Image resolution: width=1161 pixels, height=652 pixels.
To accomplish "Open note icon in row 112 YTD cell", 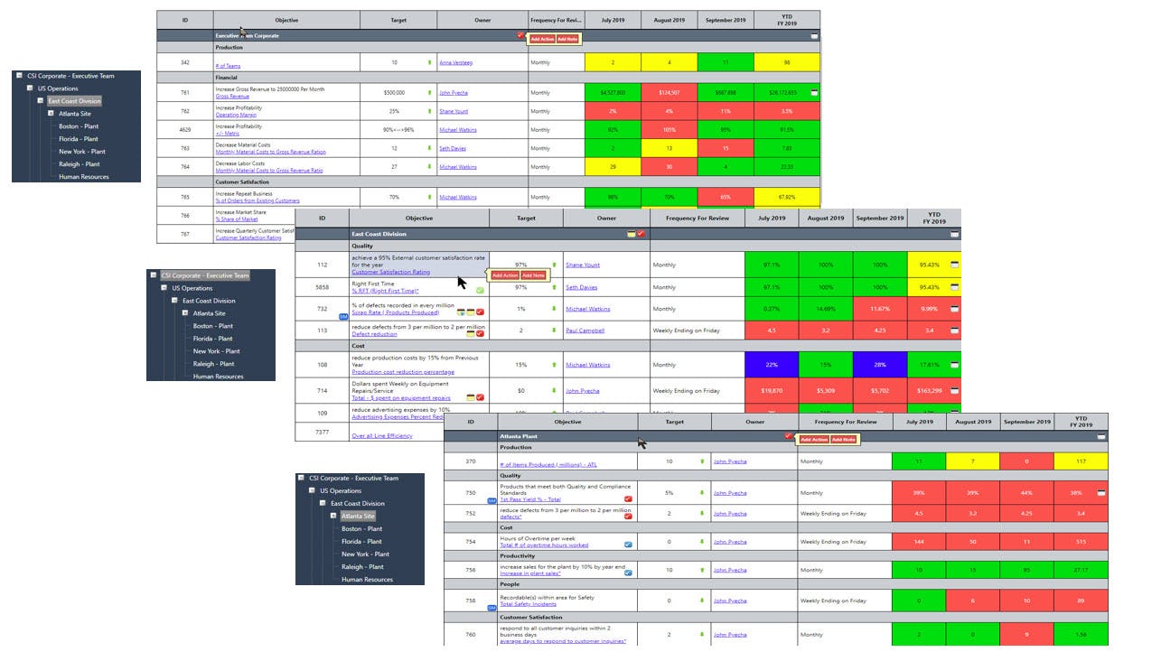I will [x=955, y=265].
